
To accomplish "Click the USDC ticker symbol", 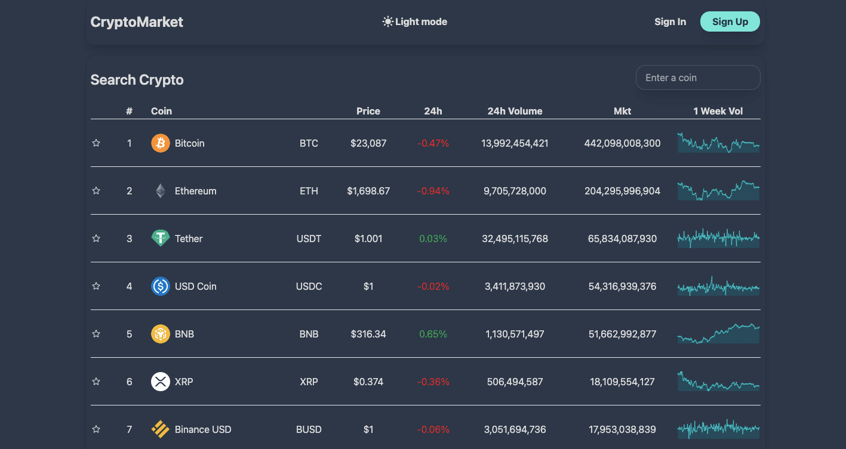I will pyautogui.click(x=309, y=286).
